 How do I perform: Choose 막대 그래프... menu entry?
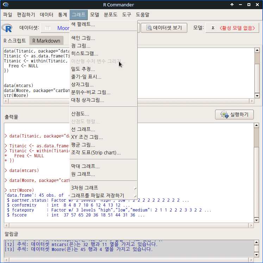[x=104, y=166]
